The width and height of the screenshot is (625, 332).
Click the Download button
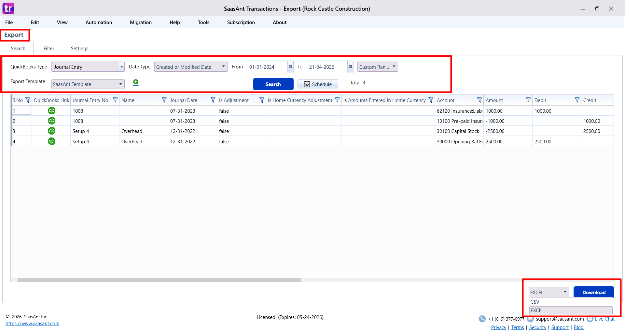click(594, 292)
